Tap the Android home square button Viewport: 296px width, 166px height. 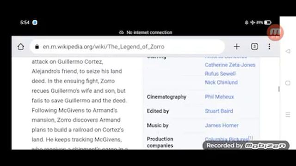click(x=288, y=83)
